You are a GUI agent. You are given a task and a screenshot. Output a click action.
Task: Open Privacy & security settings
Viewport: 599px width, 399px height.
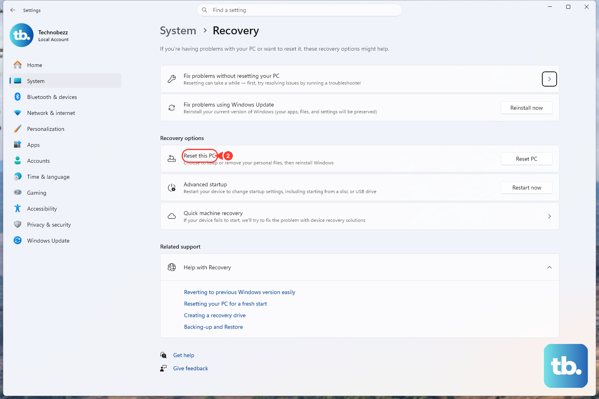pos(65,224)
